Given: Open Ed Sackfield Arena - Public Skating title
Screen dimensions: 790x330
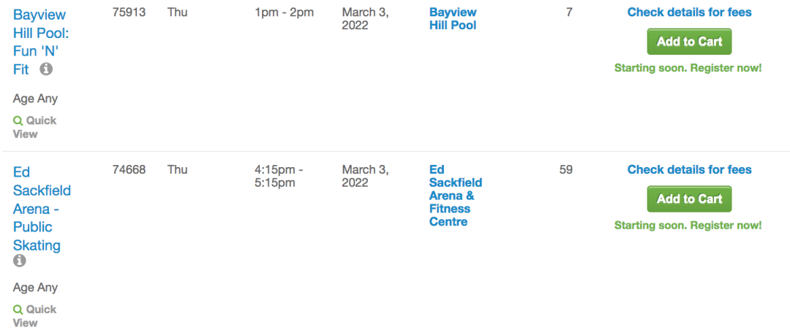Looking at the screenshot, I should point(42,209).
